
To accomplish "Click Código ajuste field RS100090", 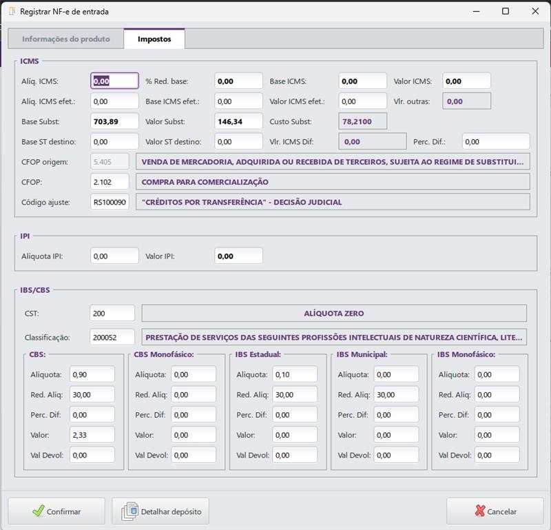I will pyautogui.click(x=110, y=202).
